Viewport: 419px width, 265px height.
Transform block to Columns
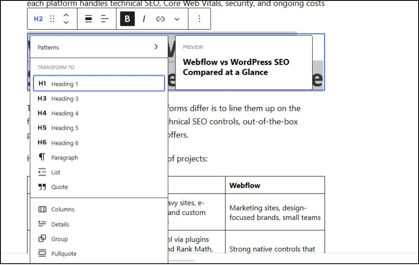[x=99, y=209]
